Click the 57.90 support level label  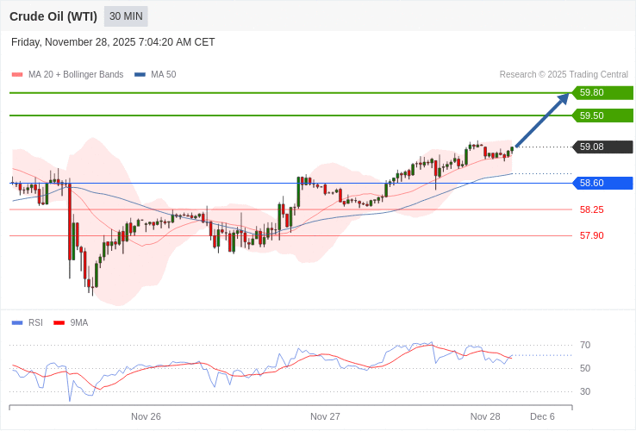point(591,235)
